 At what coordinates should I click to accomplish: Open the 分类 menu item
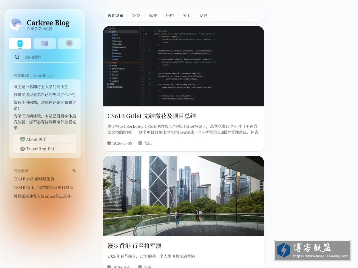tap(136, 15)
